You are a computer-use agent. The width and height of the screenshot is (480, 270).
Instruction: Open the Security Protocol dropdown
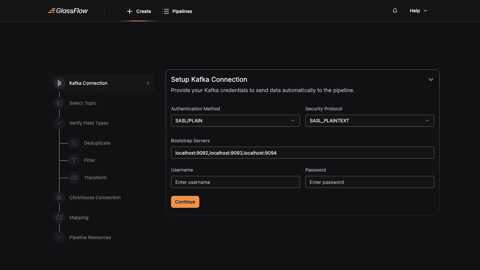(370, 121)
